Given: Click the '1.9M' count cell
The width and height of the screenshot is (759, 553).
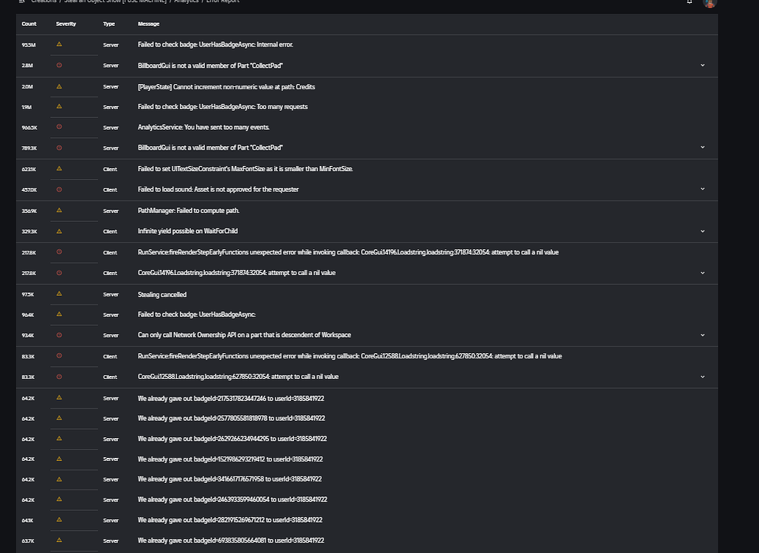Looking at the screenshot, I should (x=27, y=107).
